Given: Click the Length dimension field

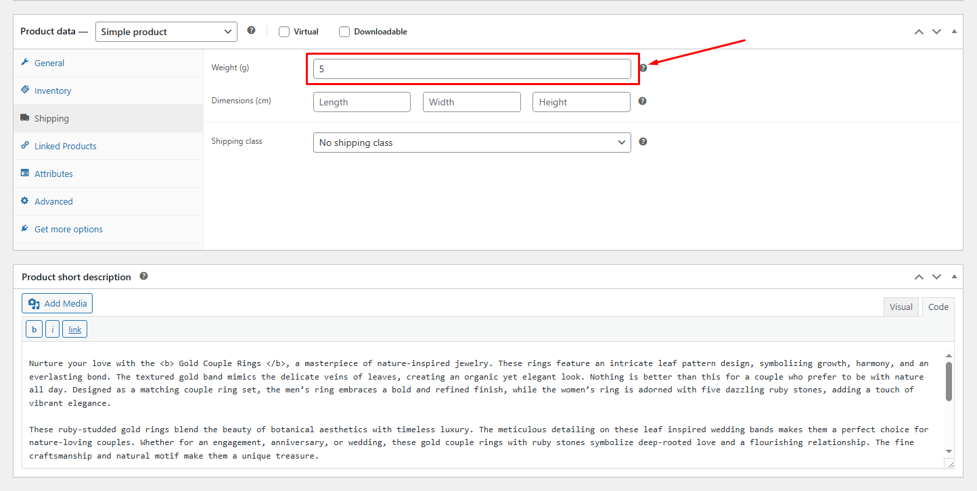Looking at the screenshot, I should [362, 102].
